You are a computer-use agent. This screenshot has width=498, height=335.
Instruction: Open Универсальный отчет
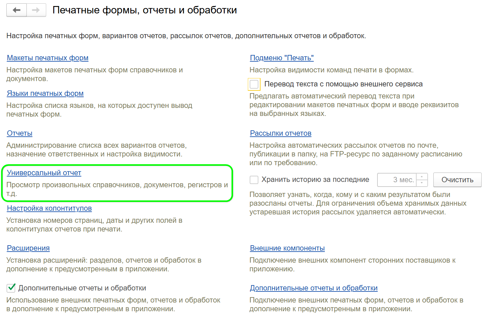click(44, 173)
